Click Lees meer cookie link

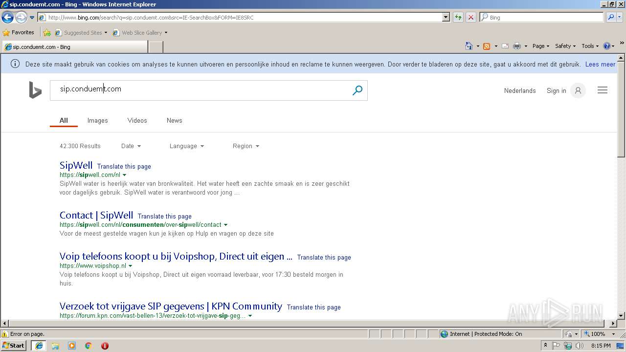click(x=600, y=64)
